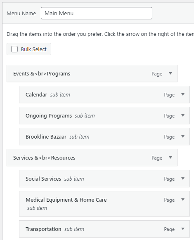Select Medical Equipment & Home Care item
194x240 pixels.
point(104,204)
